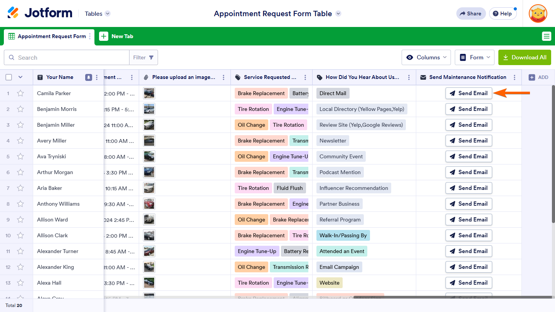Star the Benjamin Morris row
The image size is (555, 312).
[x=20, y=109]
